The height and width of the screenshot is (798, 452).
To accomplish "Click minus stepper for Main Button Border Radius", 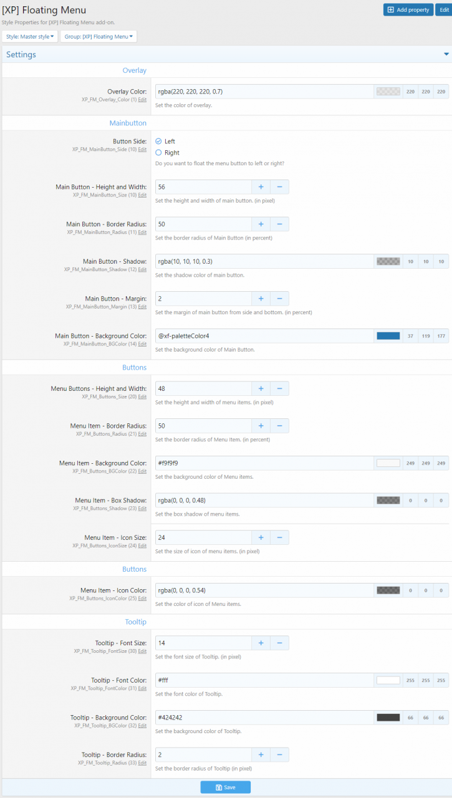I will tap(279, 224).
